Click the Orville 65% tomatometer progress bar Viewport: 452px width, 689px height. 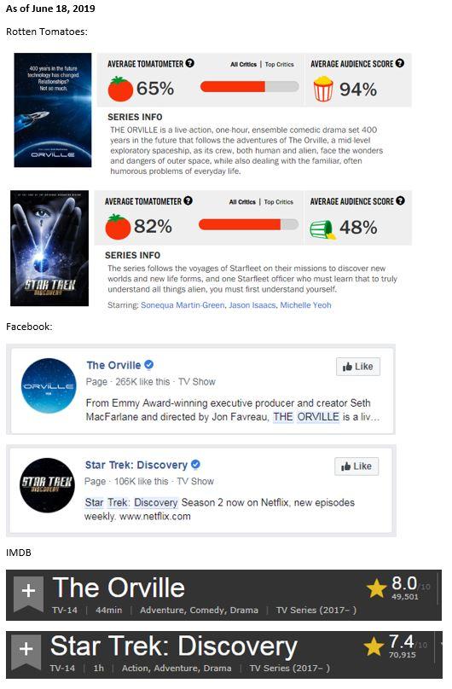click(250, 87)
